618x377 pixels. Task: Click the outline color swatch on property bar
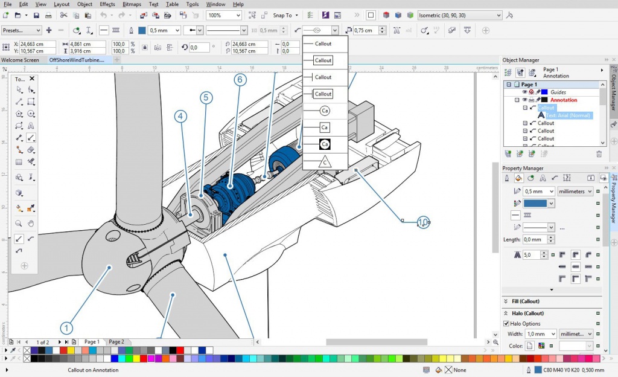(142, 30)
